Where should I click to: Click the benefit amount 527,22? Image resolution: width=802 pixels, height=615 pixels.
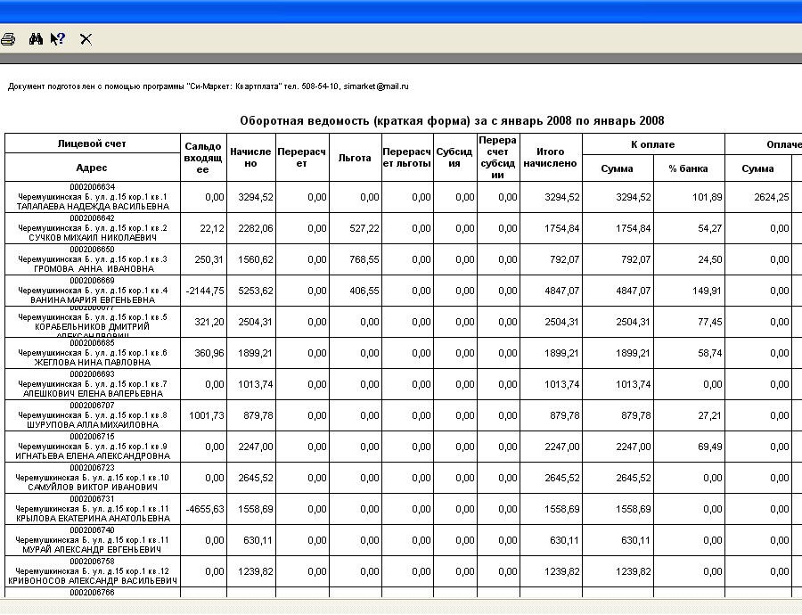[x=364, y=228]
